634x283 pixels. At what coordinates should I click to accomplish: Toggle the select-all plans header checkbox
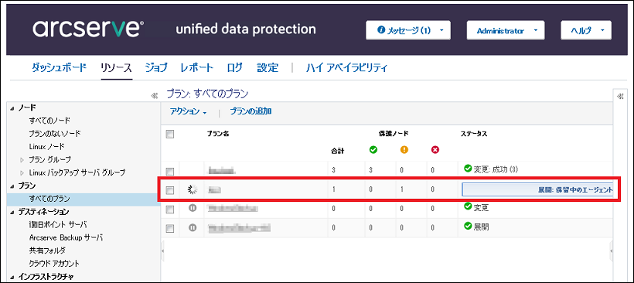(170, 135)
